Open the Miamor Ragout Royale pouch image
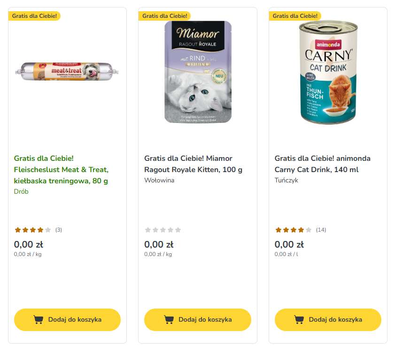Viewport: 395px width, 347px height. 198,72
